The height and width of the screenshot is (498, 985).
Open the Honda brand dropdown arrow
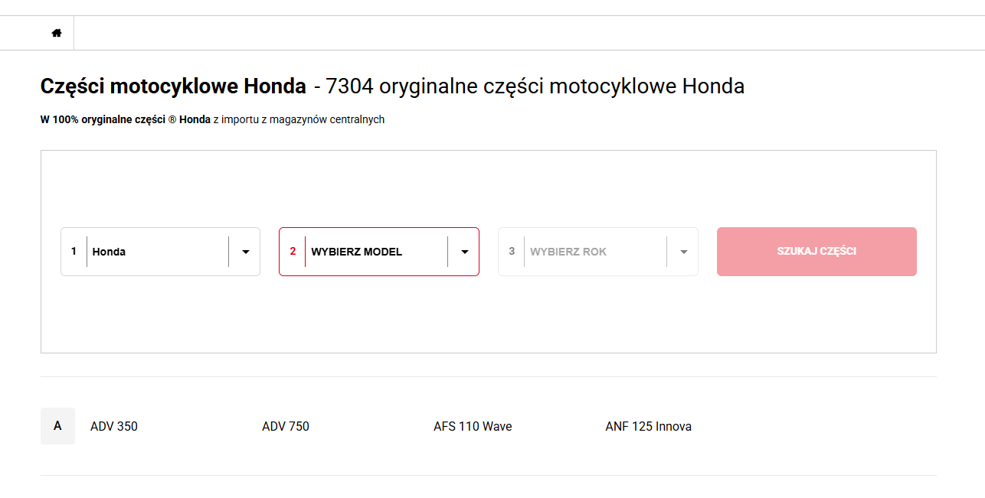[246, 252]
